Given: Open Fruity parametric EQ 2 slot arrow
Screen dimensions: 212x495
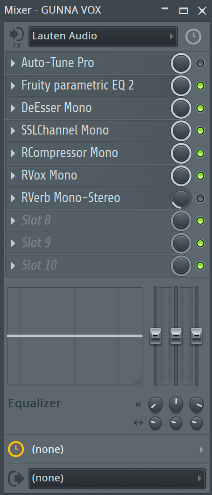Looking at the screenshot, I should click(13, 86).
